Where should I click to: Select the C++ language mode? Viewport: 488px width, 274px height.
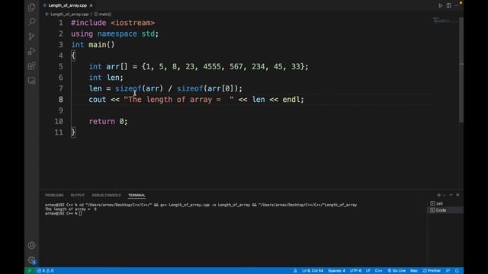(x=378, y=271)
